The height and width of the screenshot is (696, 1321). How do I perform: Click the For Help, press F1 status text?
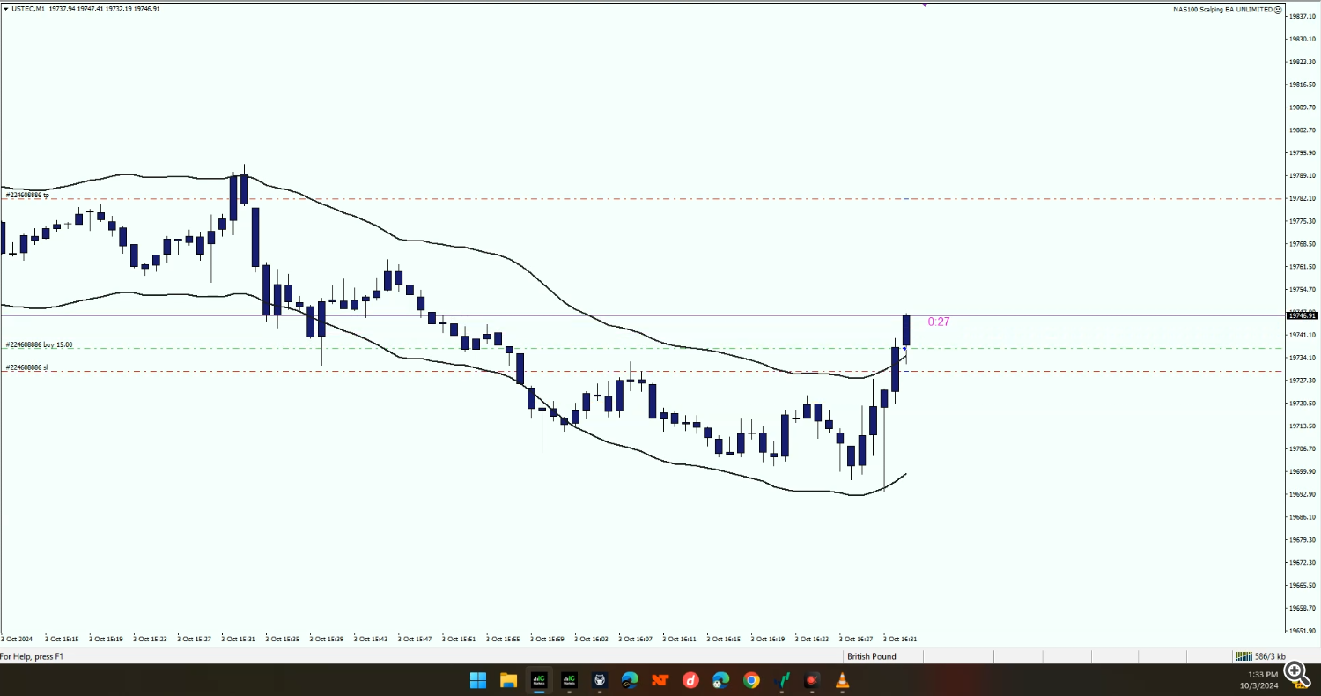click(x=32, y=656)
